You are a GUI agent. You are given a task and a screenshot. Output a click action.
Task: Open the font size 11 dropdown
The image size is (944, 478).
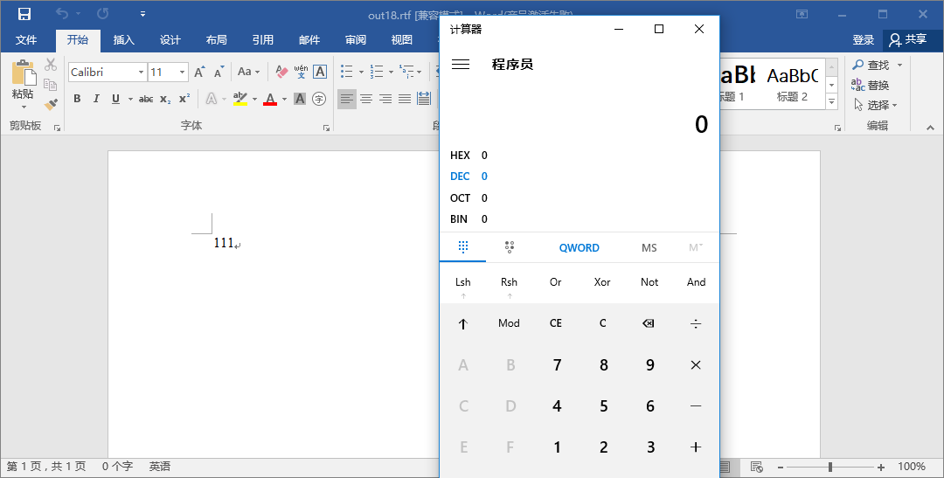182,73
